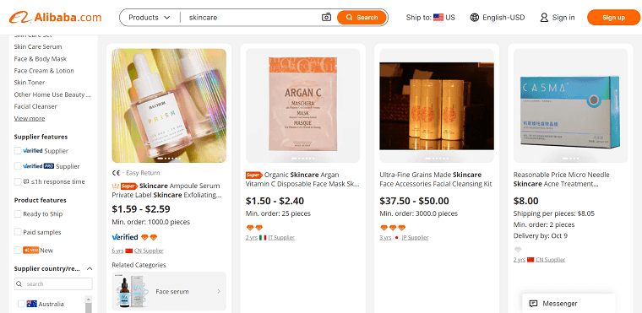This screenshot has height=313, width=642.
Task: Click the Sign in person icon
Action: 544,18
